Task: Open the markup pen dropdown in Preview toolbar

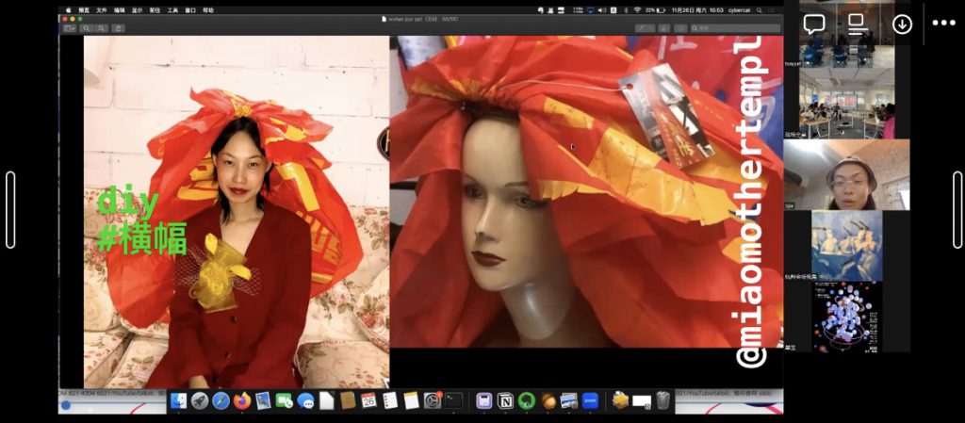Action: pos(646,28)
